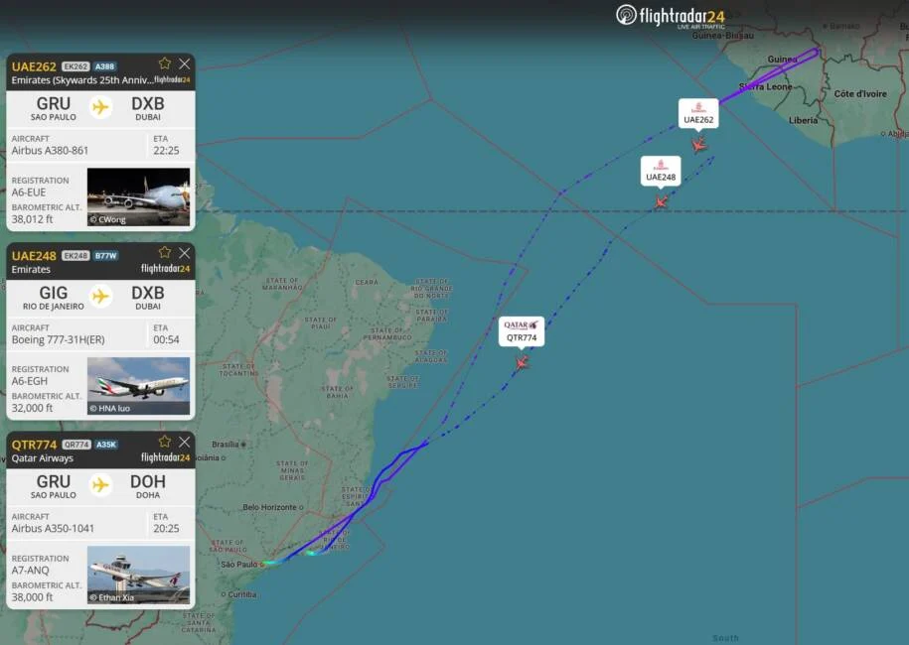Viewport: 909px width, 645px height.
Task: Click the B77W aircraft type badge
Action: (x=105, y=256)
